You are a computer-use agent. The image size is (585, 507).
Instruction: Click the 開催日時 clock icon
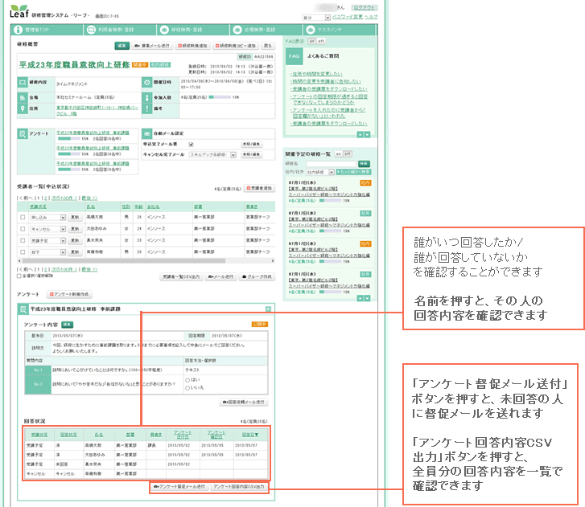point(147,82)
